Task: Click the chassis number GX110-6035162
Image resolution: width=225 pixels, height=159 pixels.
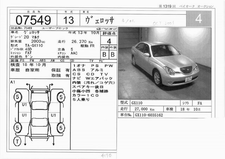Action: click(x=149, y=115)
